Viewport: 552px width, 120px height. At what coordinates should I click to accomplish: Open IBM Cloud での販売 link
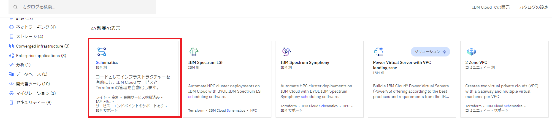[x=490, y=7]
